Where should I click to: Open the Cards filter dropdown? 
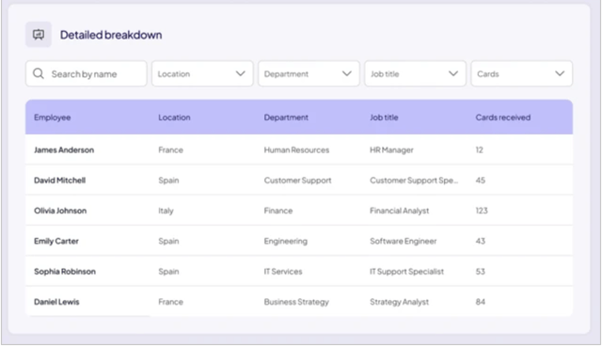pyautogui.click(x=522, y=73)
